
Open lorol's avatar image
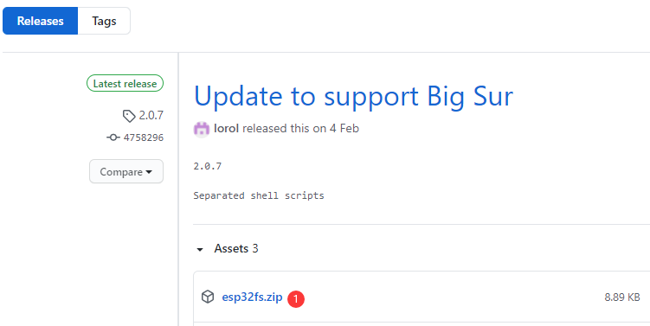pos(202,129)
